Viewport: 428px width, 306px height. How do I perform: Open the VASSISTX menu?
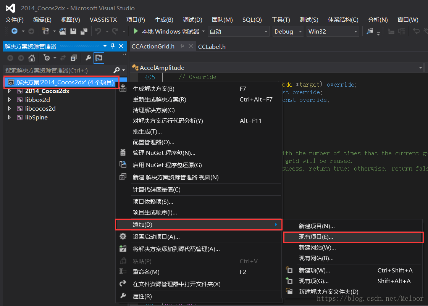click(x=103, y=19)
